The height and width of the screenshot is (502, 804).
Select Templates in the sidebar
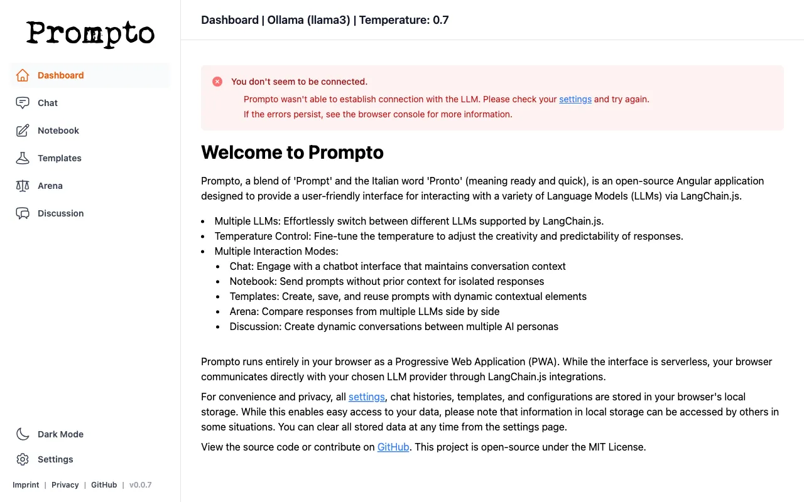90,158
